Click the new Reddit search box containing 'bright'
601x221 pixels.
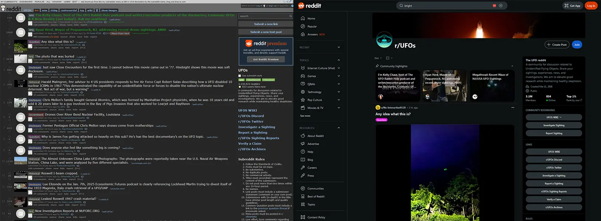pyautogui.click(x=452, y=6)
